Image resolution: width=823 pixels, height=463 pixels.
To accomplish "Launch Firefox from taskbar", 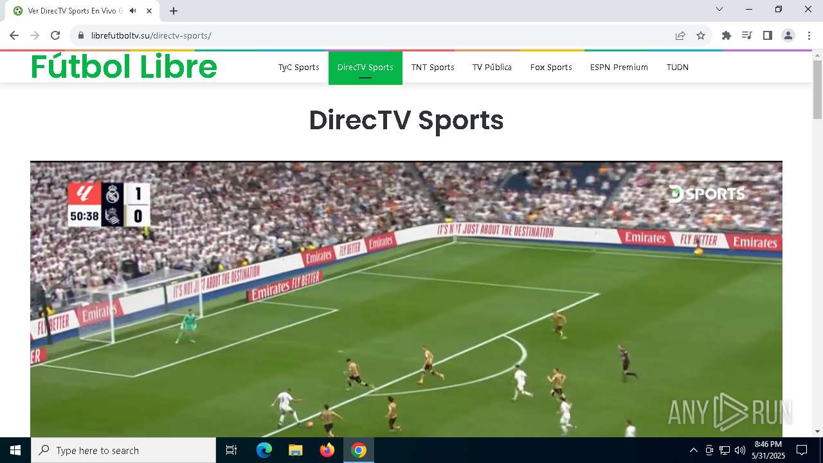I will (x=327, y=450).
